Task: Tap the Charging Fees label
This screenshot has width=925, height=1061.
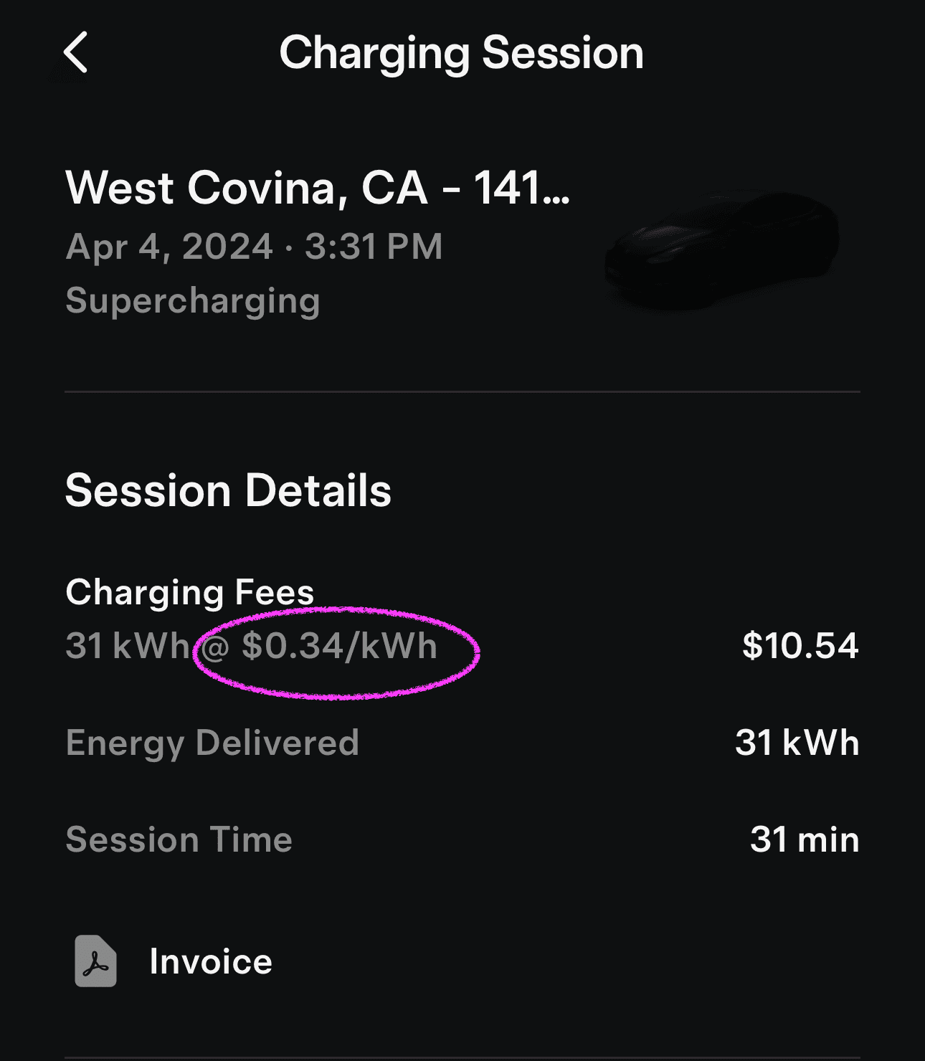Action: click(189, 592)
